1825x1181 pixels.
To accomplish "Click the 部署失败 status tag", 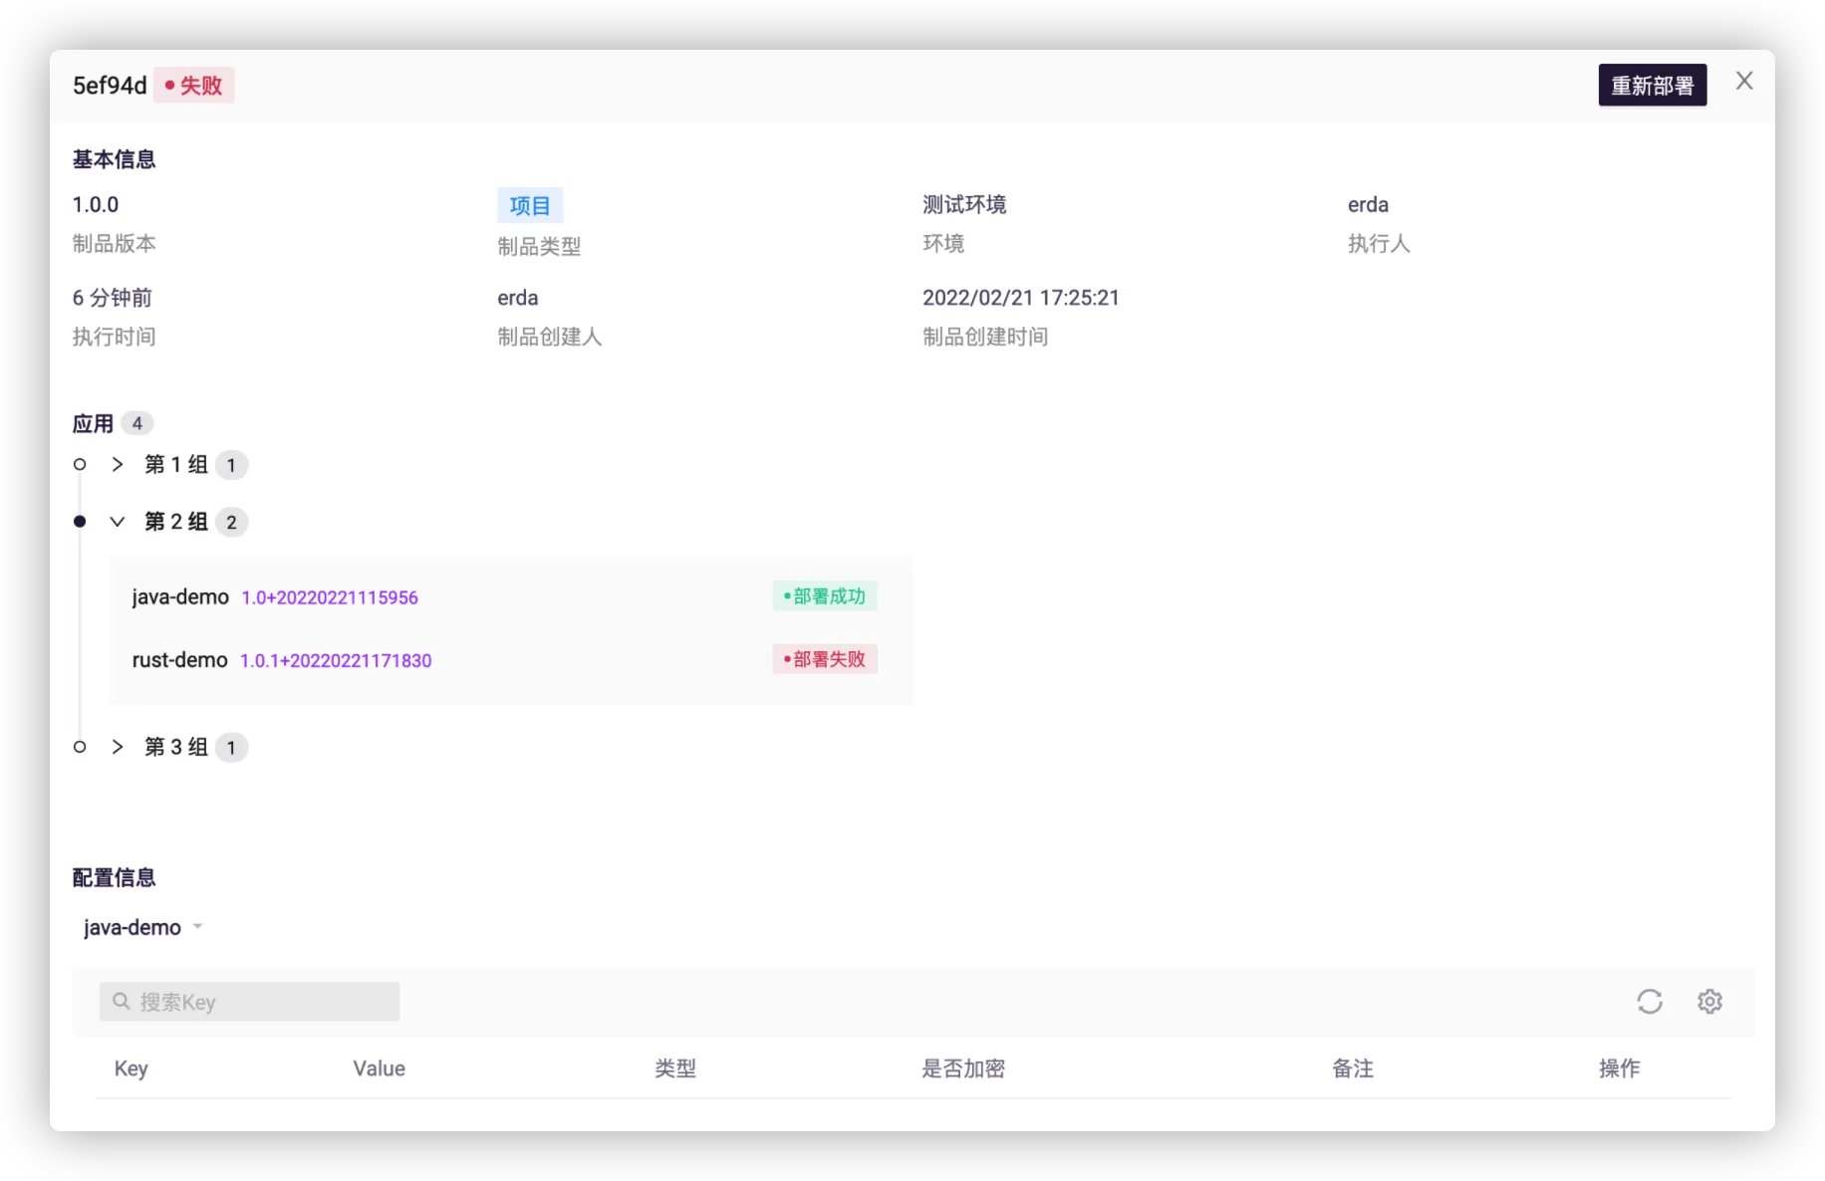I will click(x=824, y=659).
